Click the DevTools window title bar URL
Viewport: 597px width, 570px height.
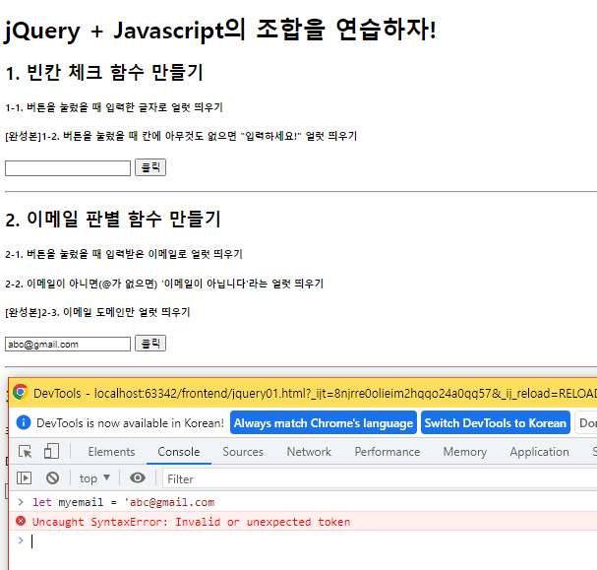coord(346,393)
